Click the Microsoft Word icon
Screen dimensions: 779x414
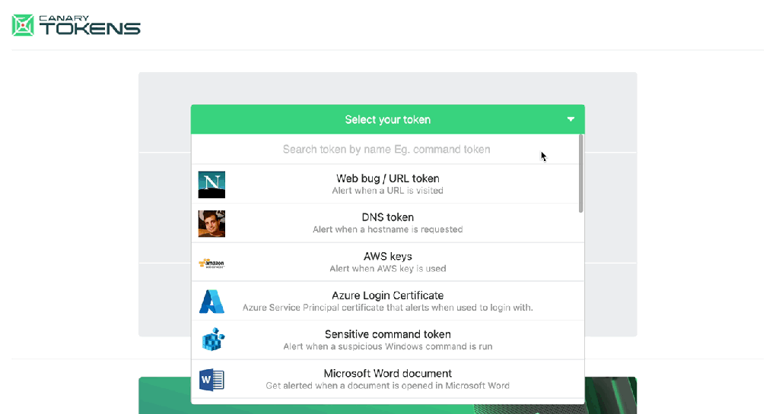(x=211, y=379)
